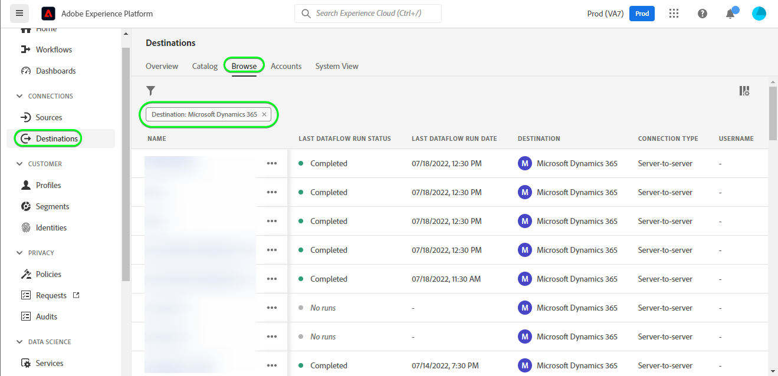Click the search magnifier icon

tap(306, 14)
